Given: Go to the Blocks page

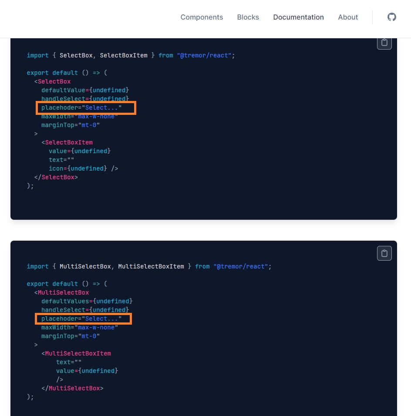Looking at the screenshot, I should click(248, 17).
